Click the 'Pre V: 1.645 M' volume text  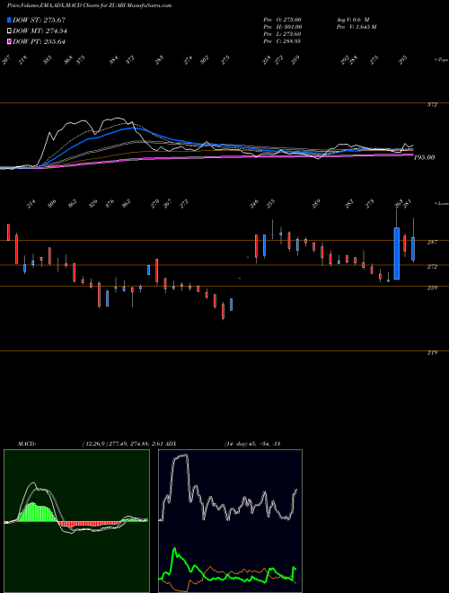[356, 27]
